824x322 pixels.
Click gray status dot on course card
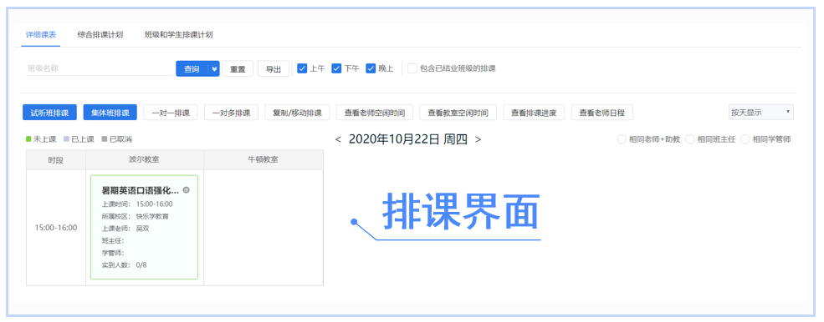point(186,190)
